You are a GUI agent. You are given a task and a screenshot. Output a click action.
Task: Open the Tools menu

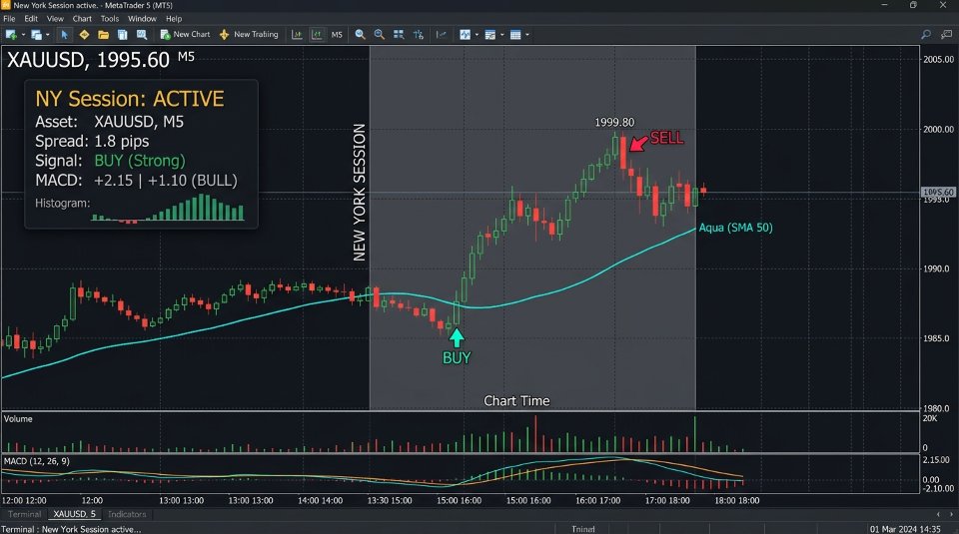click(110, 19)
